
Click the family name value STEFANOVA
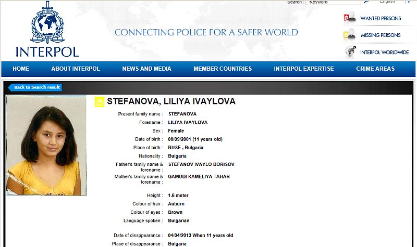pyautogui.click(x=182, y=114)
